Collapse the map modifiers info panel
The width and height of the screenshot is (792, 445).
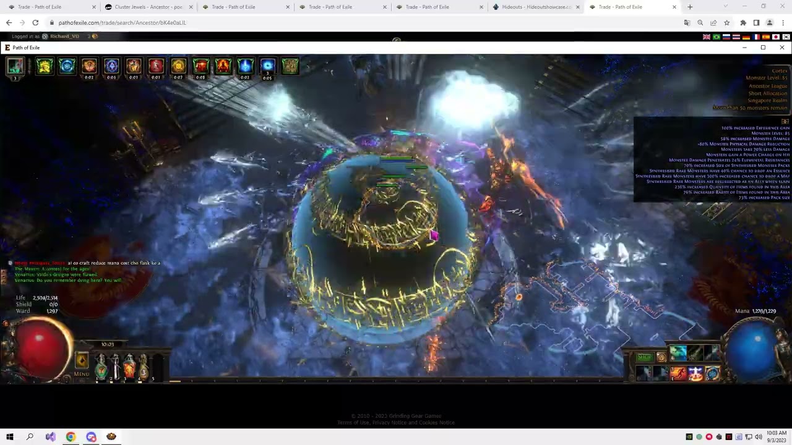click(785, 121)
